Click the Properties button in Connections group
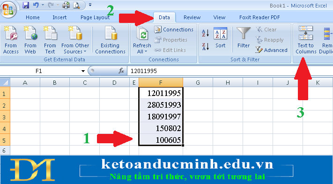The width and height of the screenshot is (333, 184). click(x=171, y=40)
